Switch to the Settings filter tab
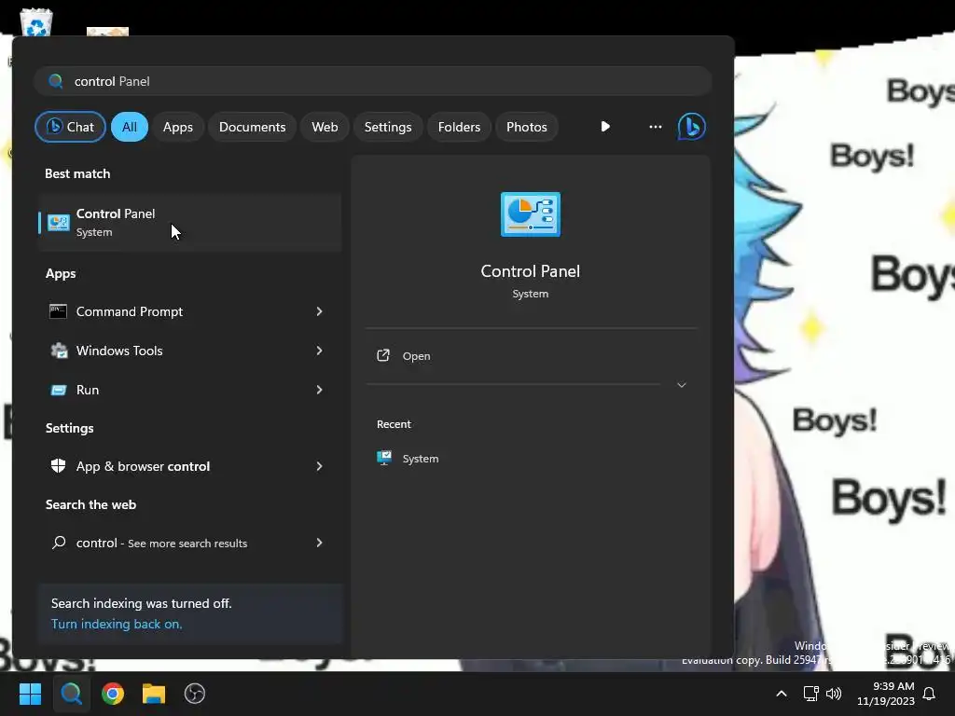Image resolution: width=955 pixels, height=716 pixels. (388, 127)
